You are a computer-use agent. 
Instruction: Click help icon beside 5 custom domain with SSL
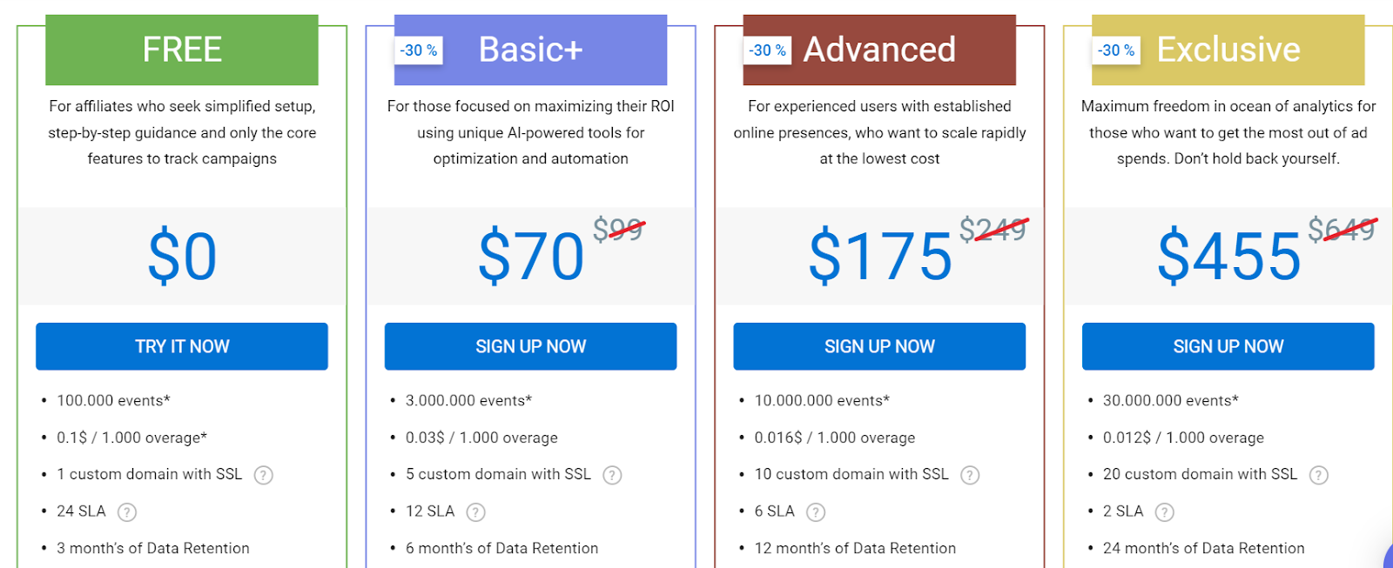coord(612,475)
